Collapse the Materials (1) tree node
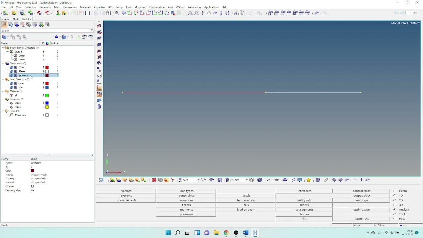The height and width of the screenshot is (238, 423). [3, 91]
